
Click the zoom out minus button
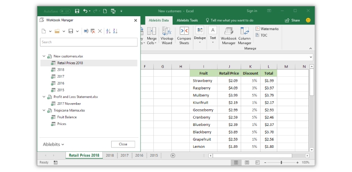tap(265, 163)
